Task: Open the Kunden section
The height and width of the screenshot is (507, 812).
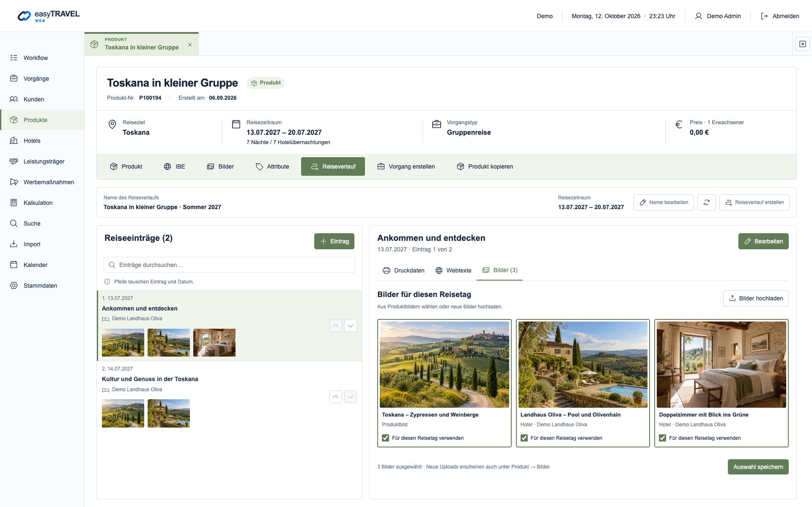Action: click(42, 99)
